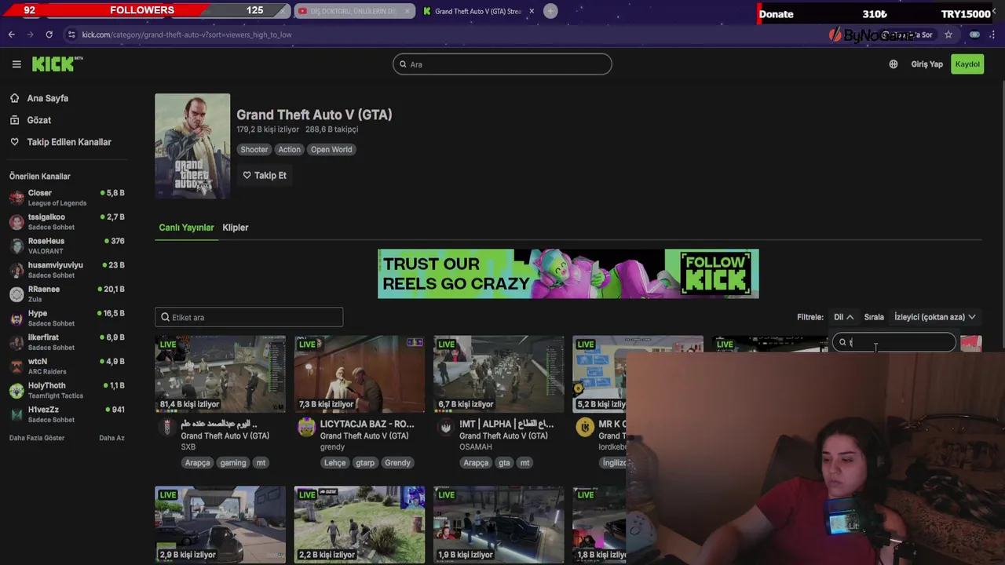Click the Grendy tag

[x=397, y=463]
